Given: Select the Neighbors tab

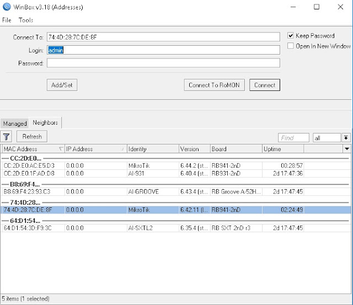Looking at the screenshot, I should [x=45, y=122].
